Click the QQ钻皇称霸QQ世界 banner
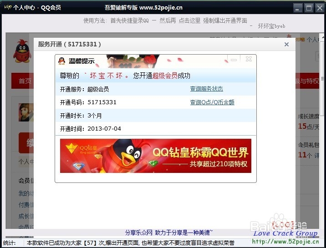 [x=156, y=156]
